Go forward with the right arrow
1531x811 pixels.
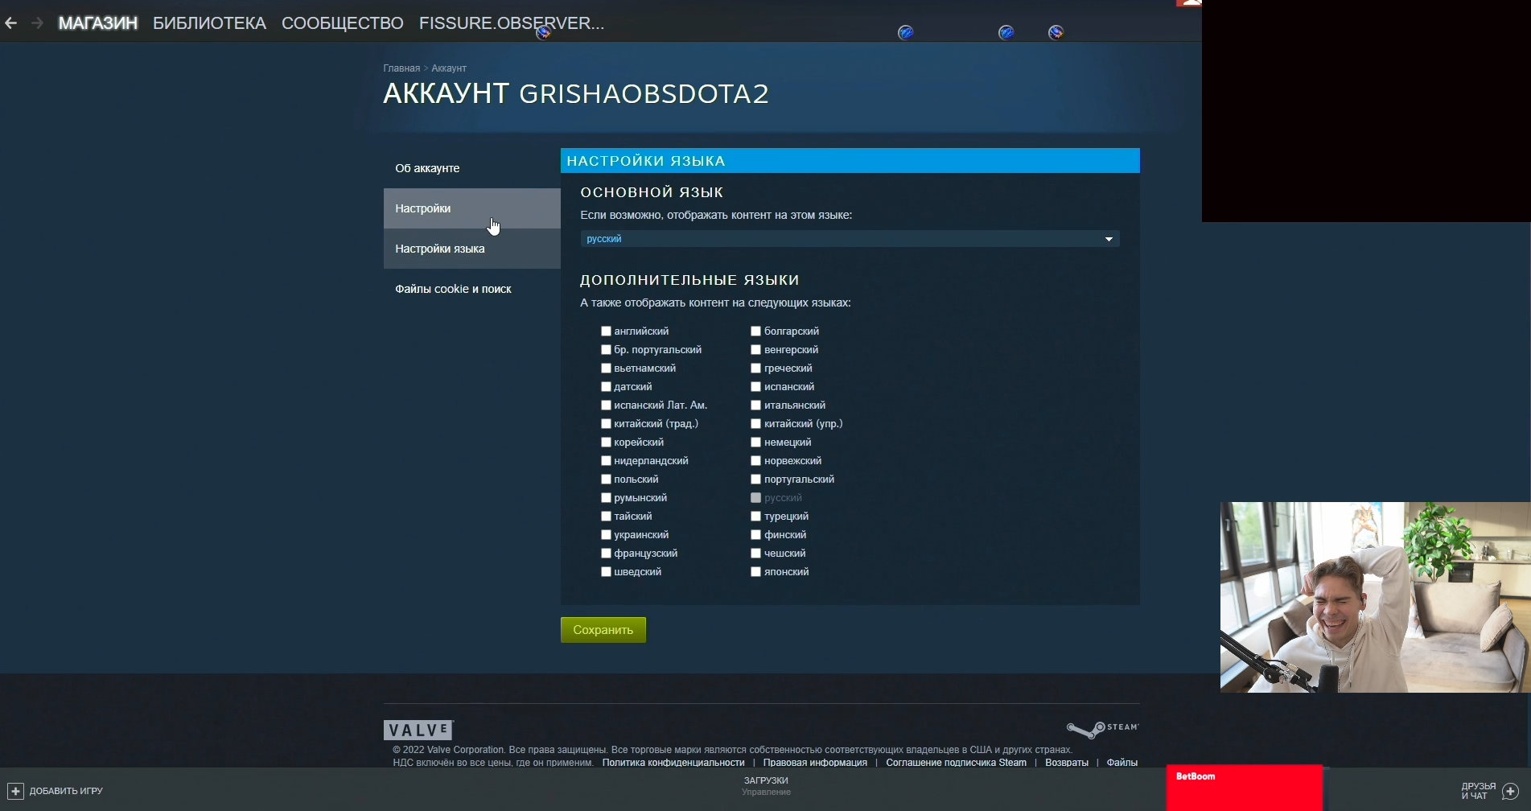coord(37,23)
